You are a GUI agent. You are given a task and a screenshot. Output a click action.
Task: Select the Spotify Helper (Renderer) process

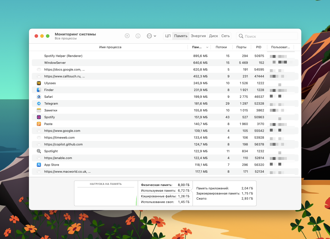pyautogui.click(x=63, y=56)
